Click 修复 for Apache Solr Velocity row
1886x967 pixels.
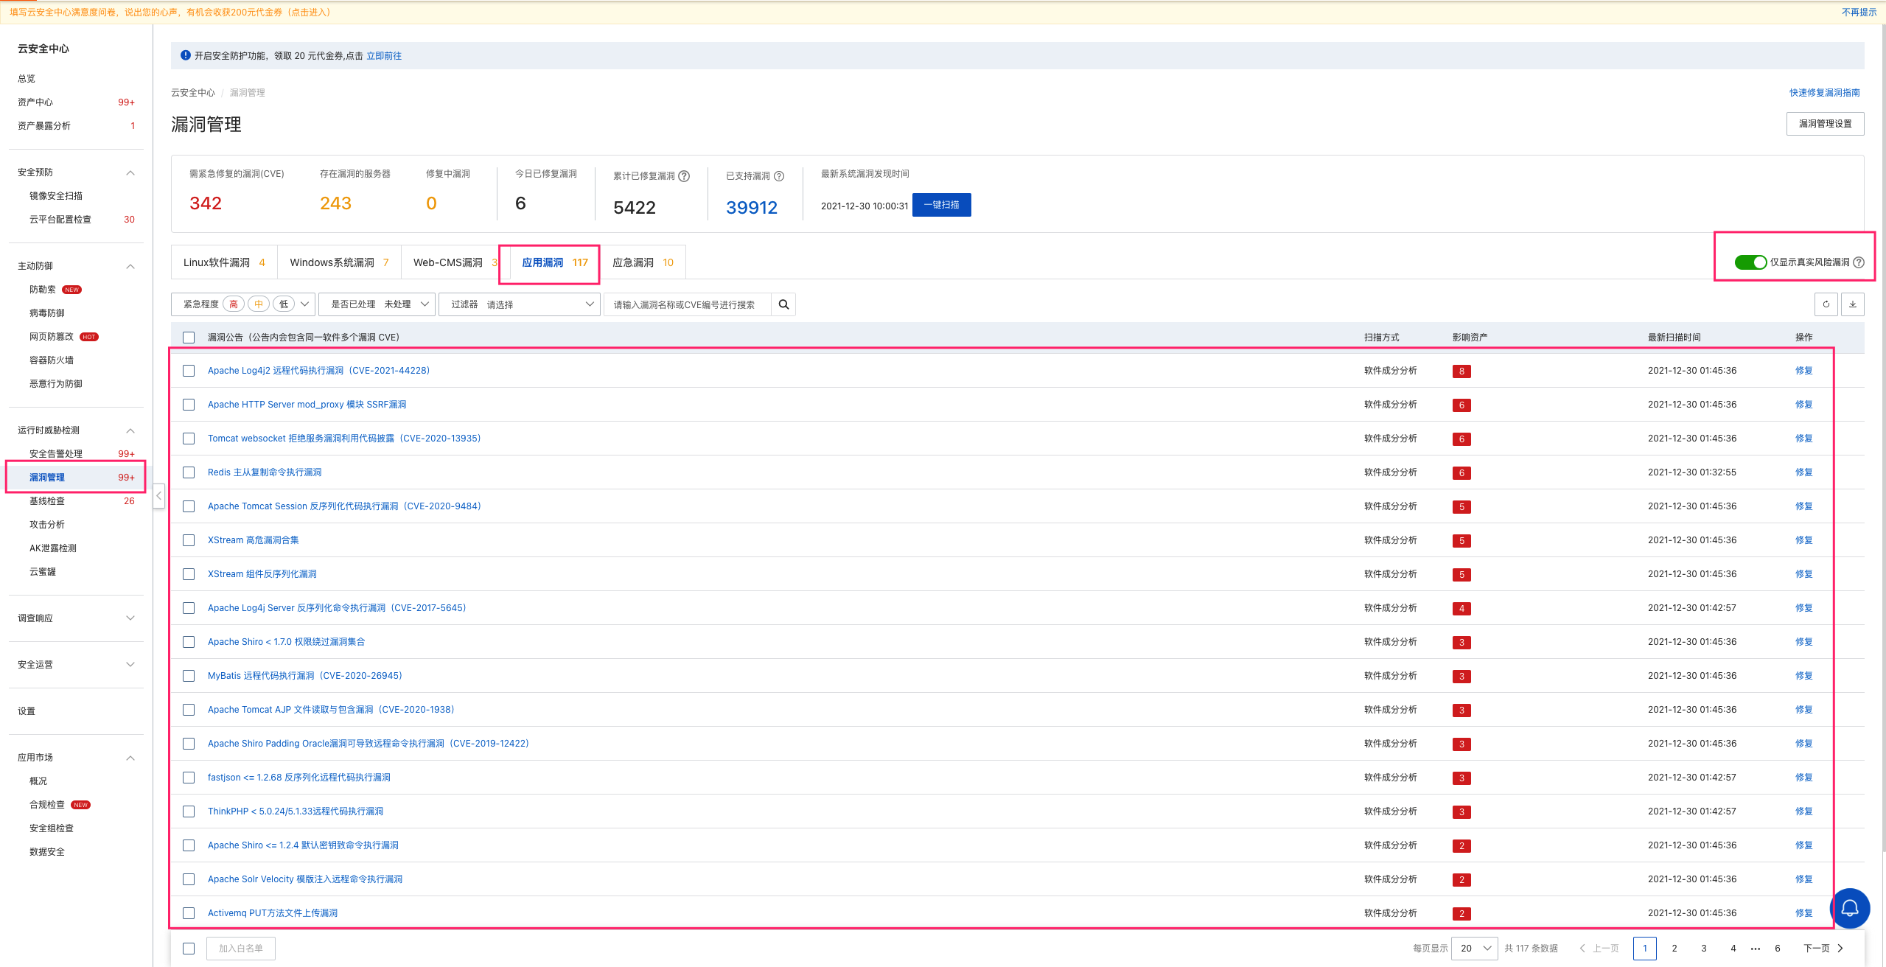pos(1803,879)
